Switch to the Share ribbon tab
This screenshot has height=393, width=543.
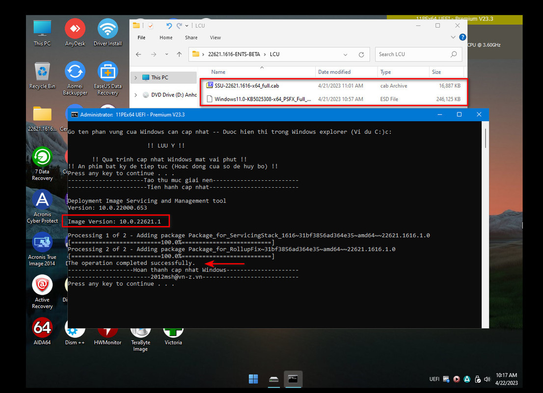point(191,37)
